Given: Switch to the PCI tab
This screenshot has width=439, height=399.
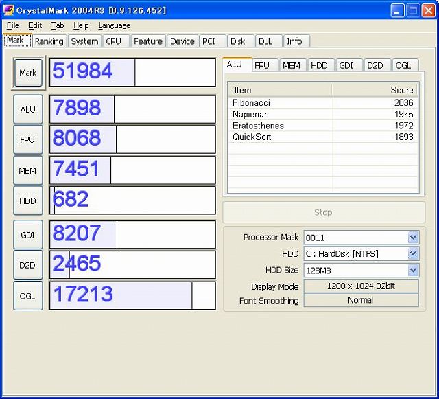Looking at the screenshot, I should tap(212, 41).
